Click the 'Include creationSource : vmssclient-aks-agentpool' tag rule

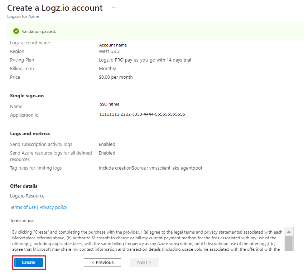click(150, 168)
